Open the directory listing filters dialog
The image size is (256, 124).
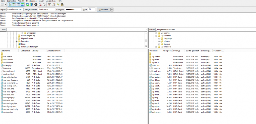(49, 5)
